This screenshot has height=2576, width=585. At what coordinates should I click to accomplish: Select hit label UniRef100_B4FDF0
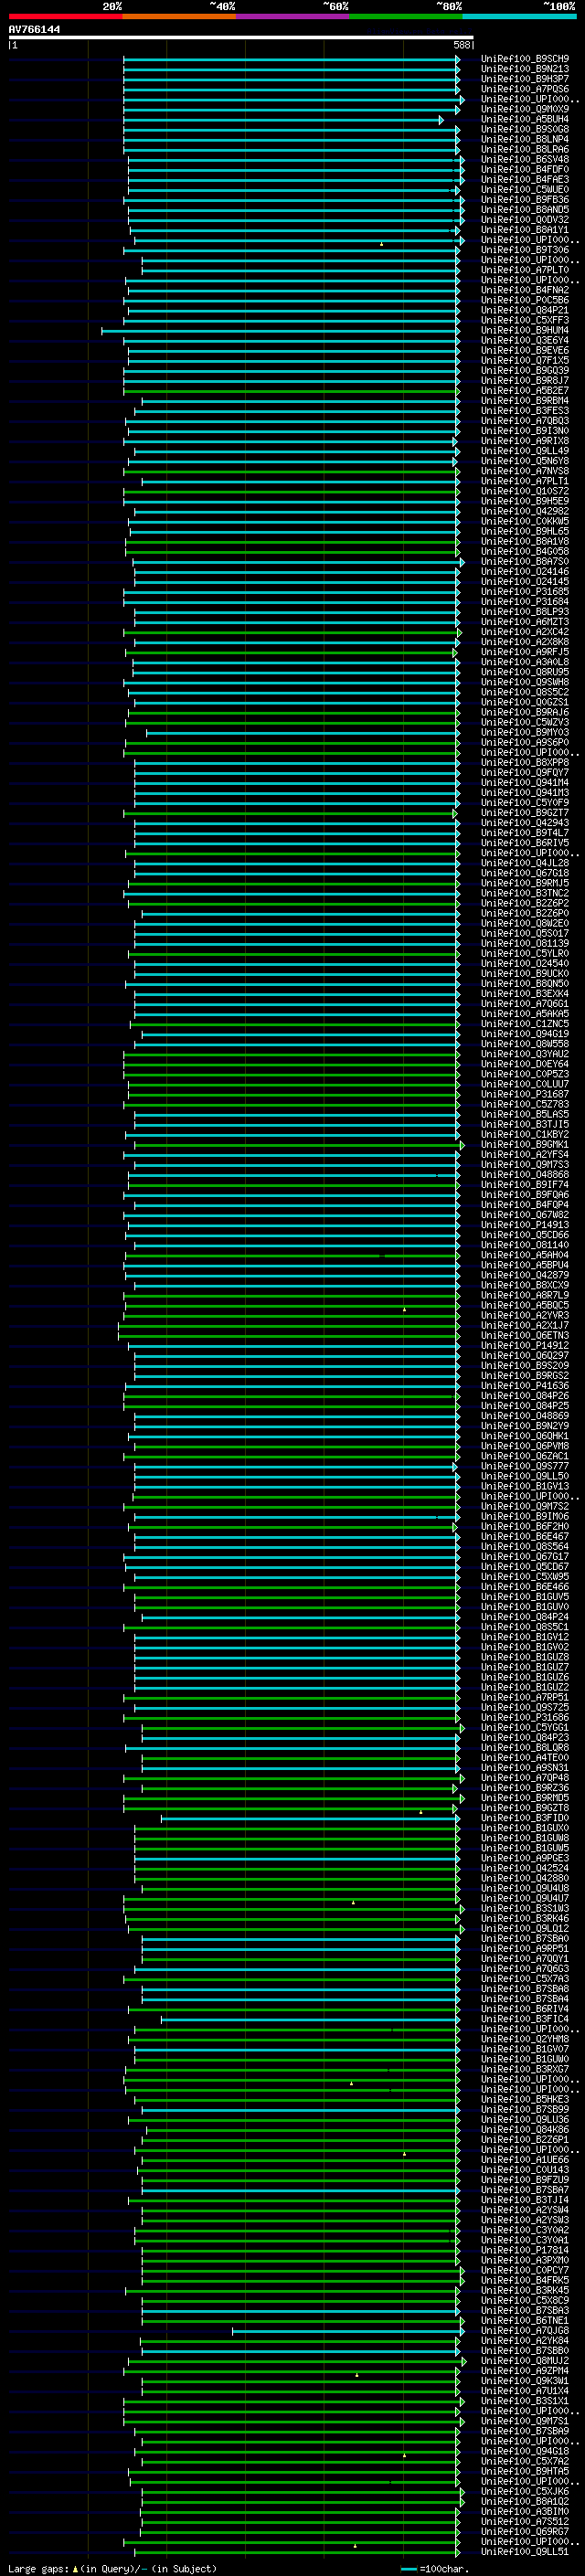coord(525,170)
